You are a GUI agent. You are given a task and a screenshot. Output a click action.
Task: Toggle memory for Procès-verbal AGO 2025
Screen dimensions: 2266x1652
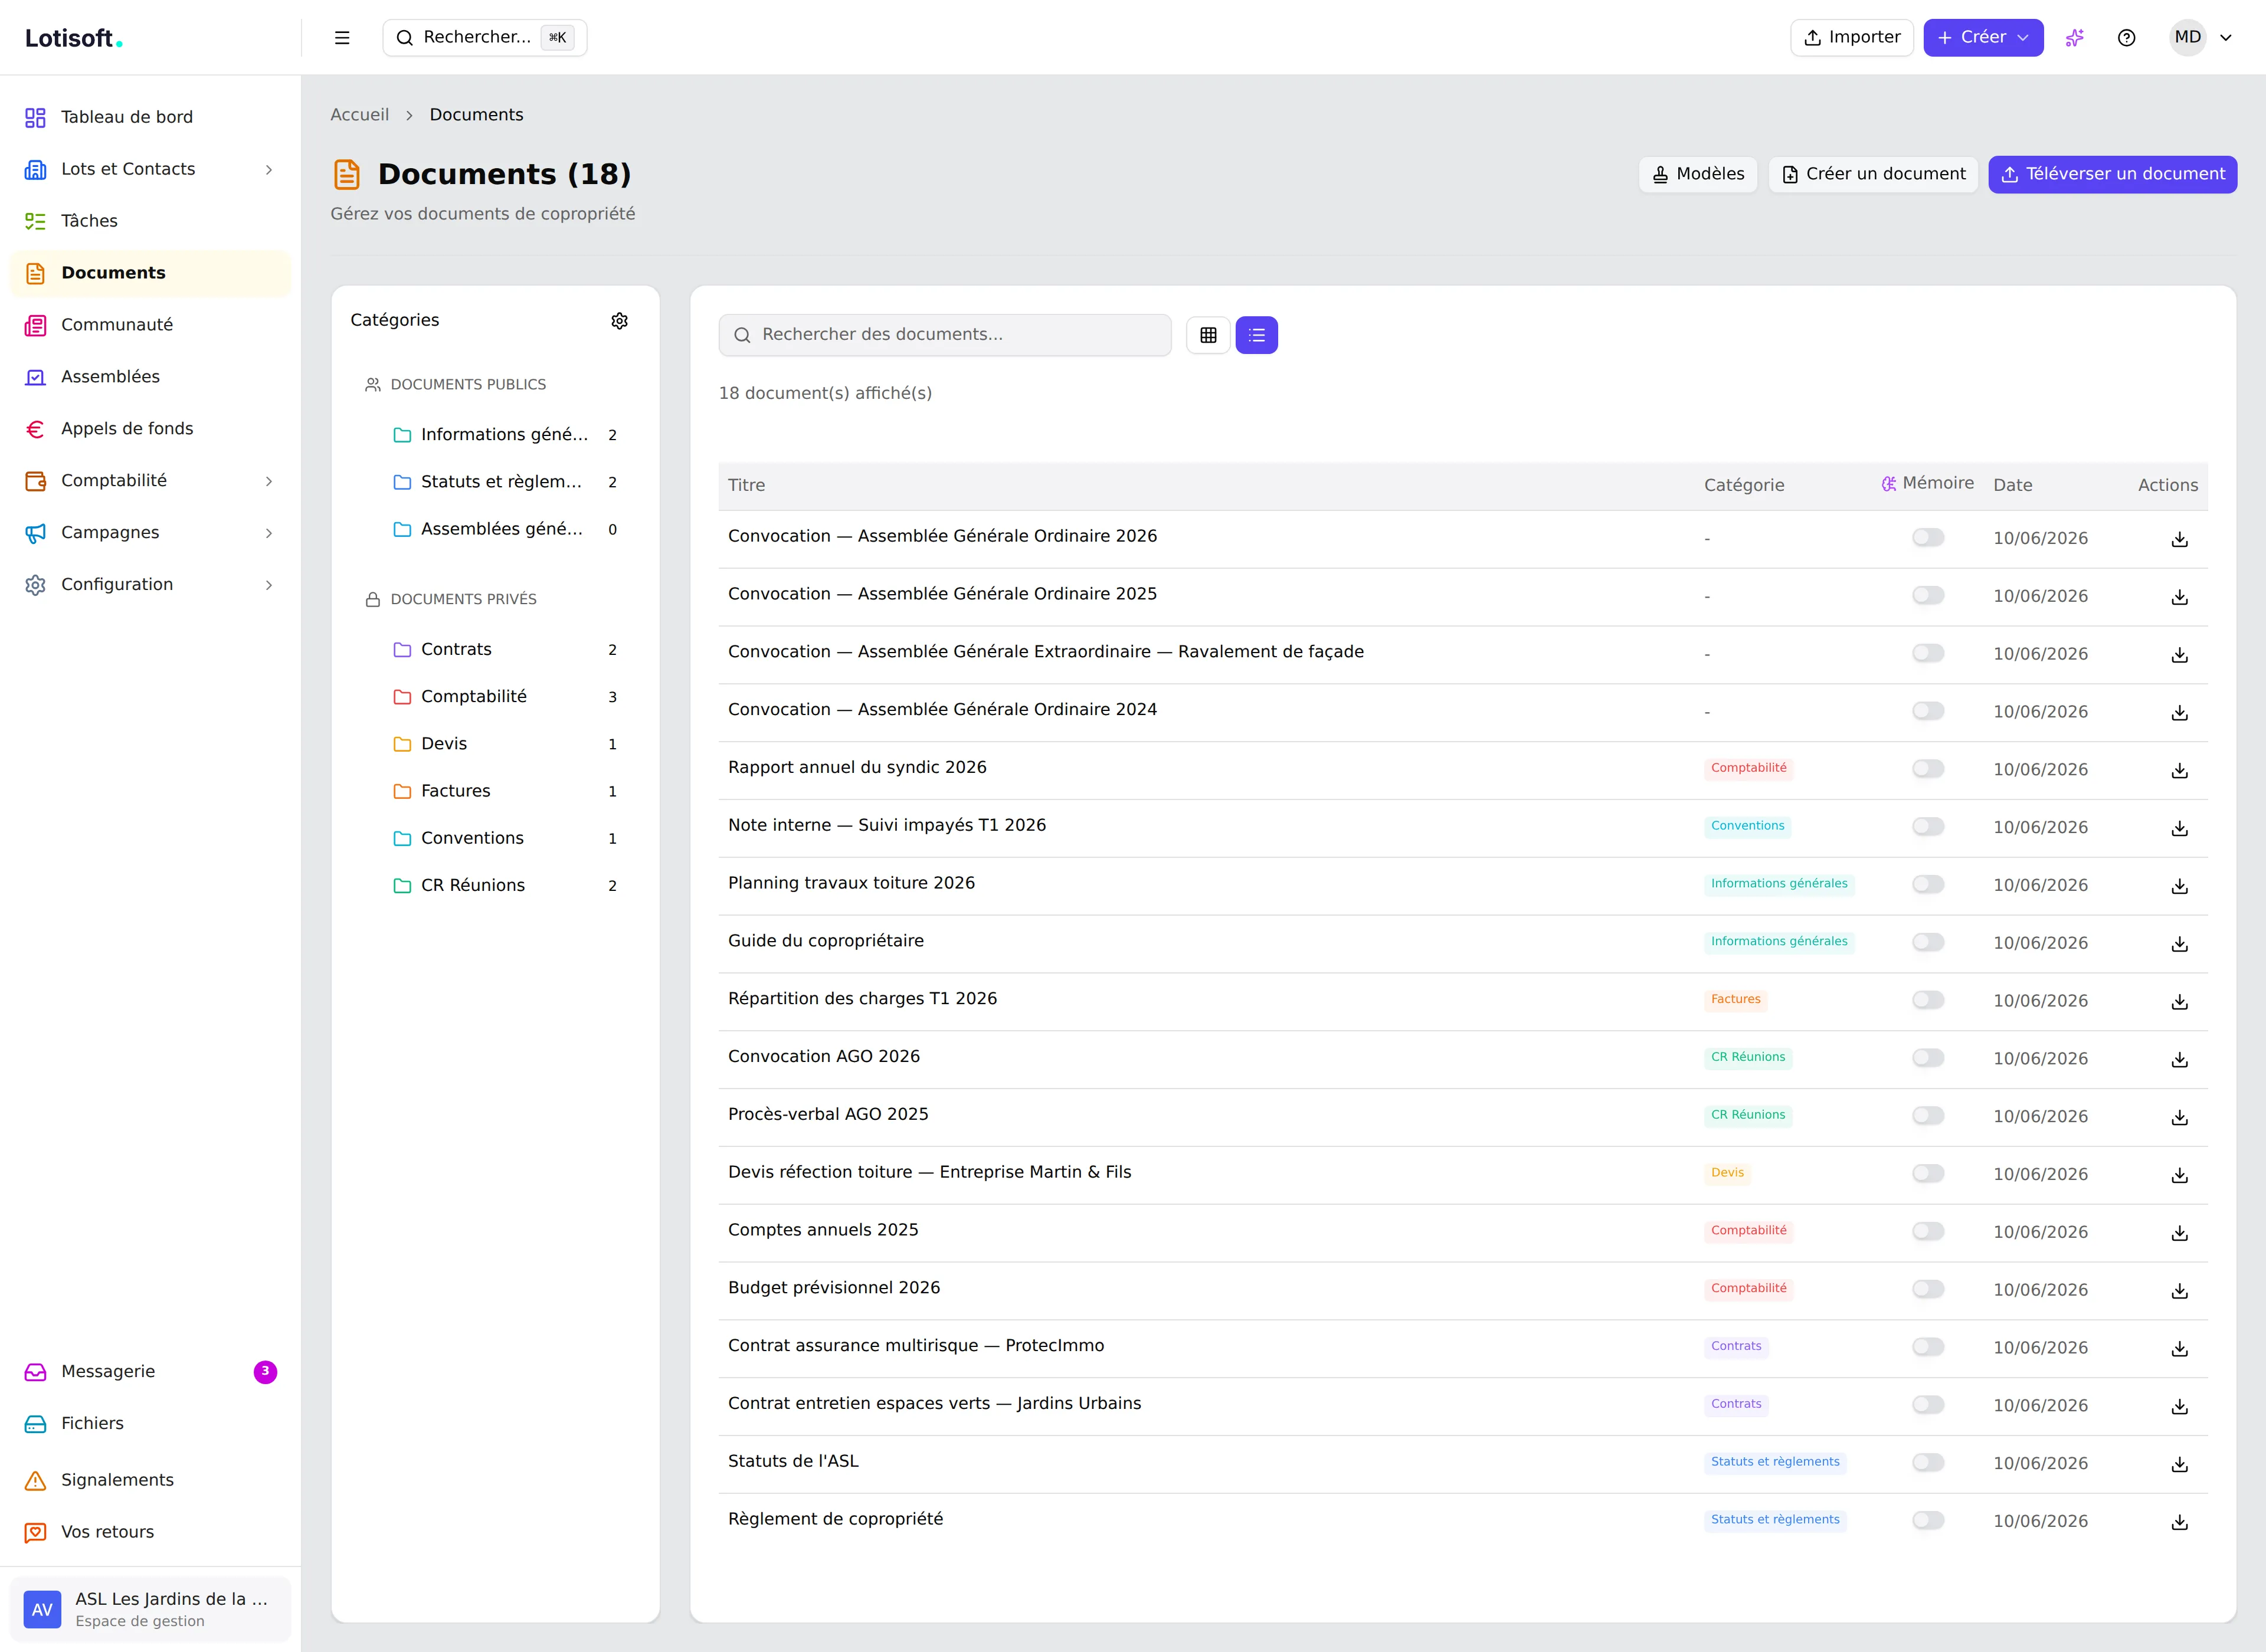click(1928, 1116)
